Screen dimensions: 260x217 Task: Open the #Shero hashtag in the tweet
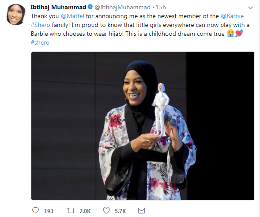pyautogui.click(x=40, y=25)
